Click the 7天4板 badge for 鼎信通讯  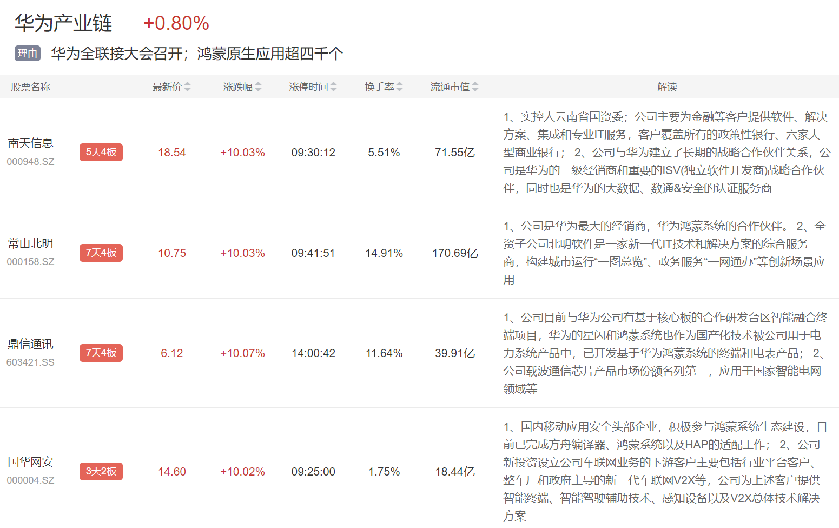(x=101, y=353)
